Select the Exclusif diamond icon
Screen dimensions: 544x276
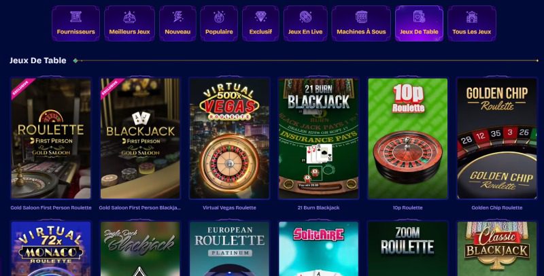click(260, 16)
